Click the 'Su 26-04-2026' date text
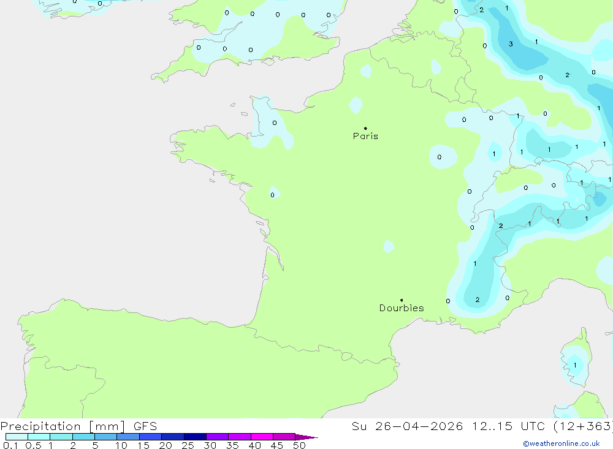The image size is (613, 449). pyautogui.click(x=407, y=426)
